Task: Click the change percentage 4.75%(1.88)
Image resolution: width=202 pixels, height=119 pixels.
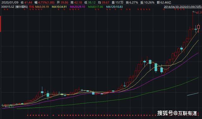Action: [46, 3]
